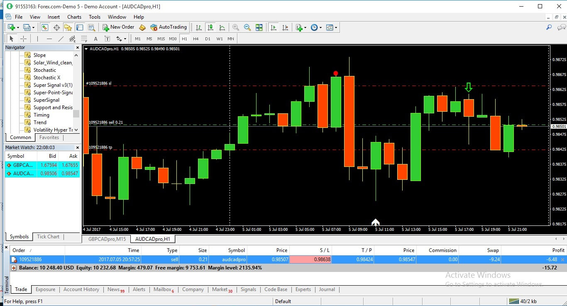Viewport: 567px width, 306px height.
Task: Open the Charts menu
Action: click(x=74, y=17)
